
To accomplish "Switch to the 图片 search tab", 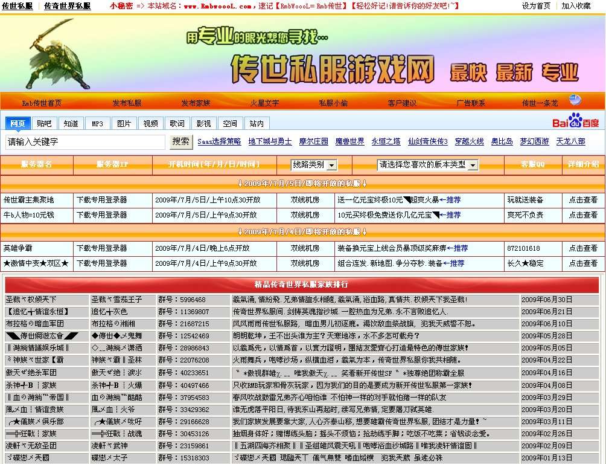I will tap(123, 123).
